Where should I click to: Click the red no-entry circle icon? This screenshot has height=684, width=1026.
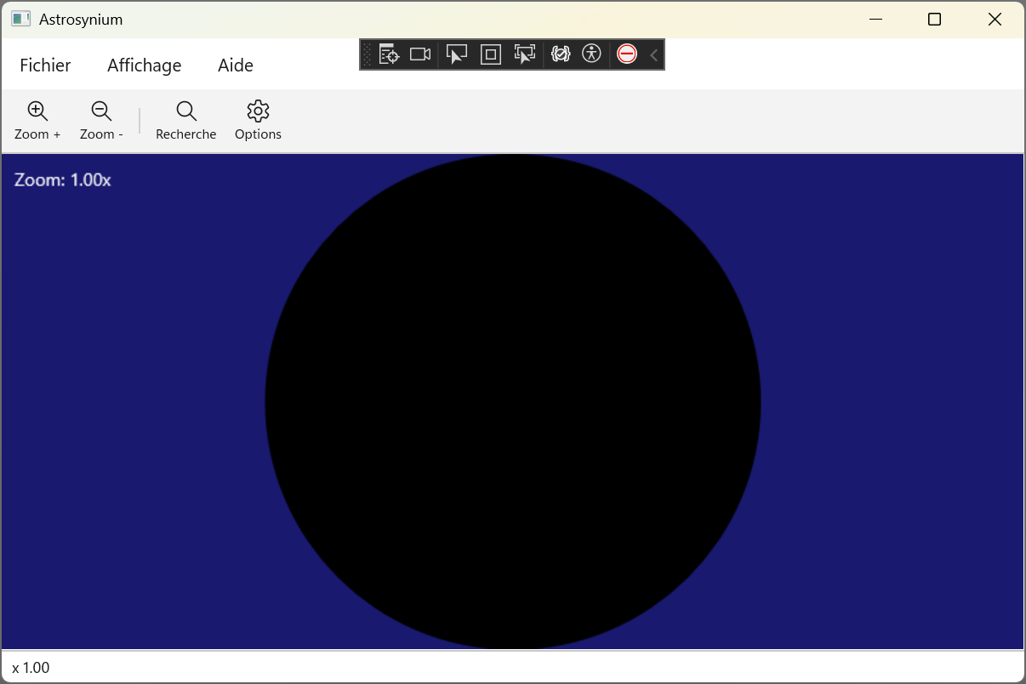[627, 54]
